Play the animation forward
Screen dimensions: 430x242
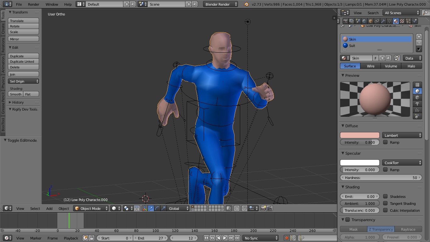[225, 238]
